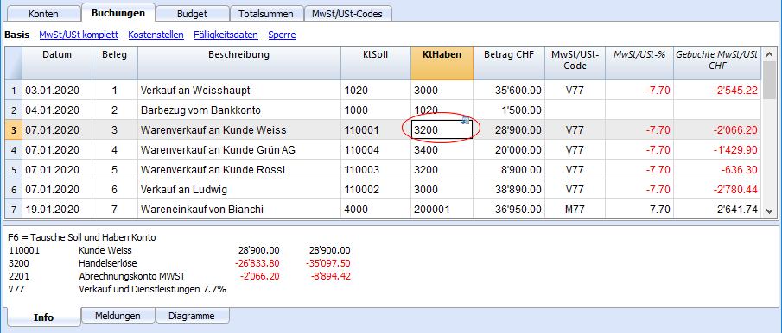Click the small icon in the KtHaben cell
This screenshot has height=333, width=782.
(466, 120)
